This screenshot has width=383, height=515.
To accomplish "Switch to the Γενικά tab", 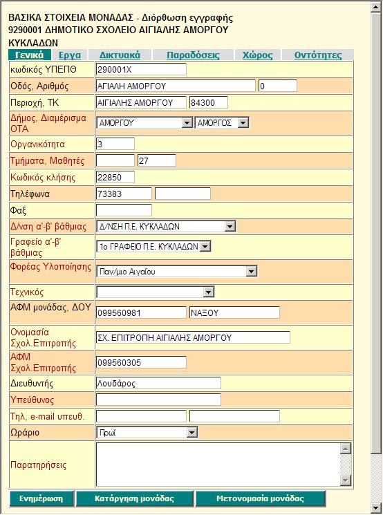I will point(30,55).
